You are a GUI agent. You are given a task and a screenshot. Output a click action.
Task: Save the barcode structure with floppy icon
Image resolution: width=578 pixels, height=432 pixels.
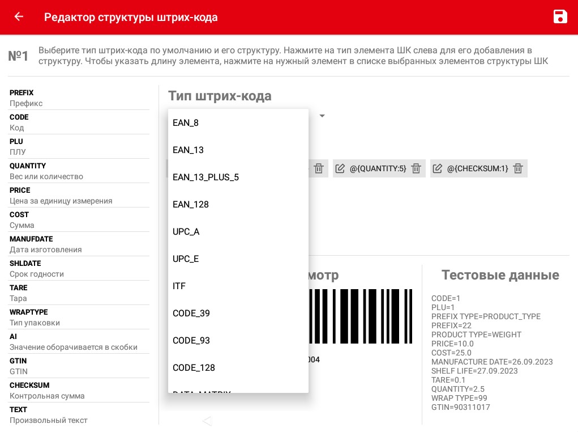point(560,17)
